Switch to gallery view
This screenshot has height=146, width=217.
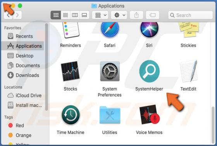(84, 15)
